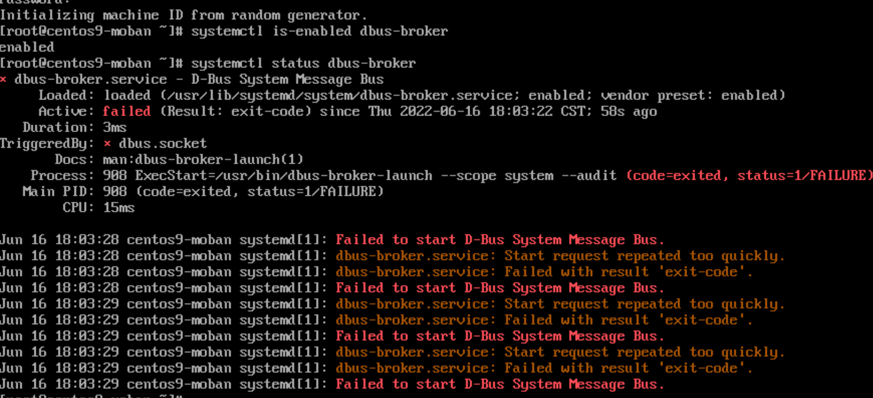Screen dimensions: 873x398
Task: Click the man:dbus-broker-launch(1) docs reference
Action: (x=203, y=159)
